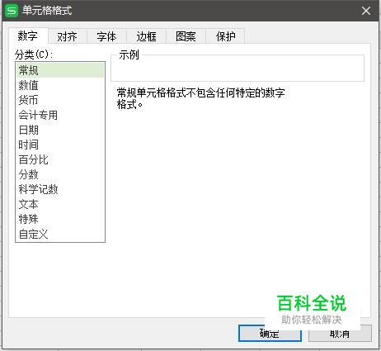The image size is (381, 351).
Task: Choose the 数值 category
Action: pyautogui.click(x=60, y=85)
